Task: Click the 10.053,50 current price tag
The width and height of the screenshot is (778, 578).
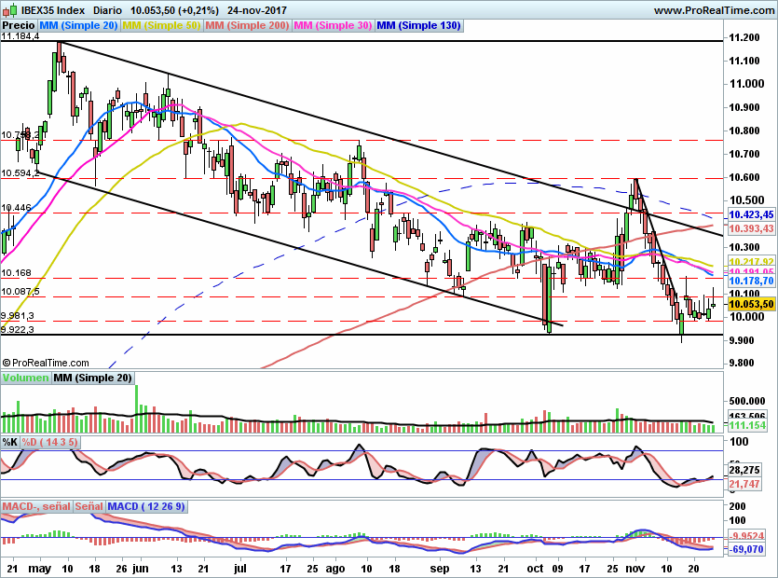Action: (x=751, y=305)
